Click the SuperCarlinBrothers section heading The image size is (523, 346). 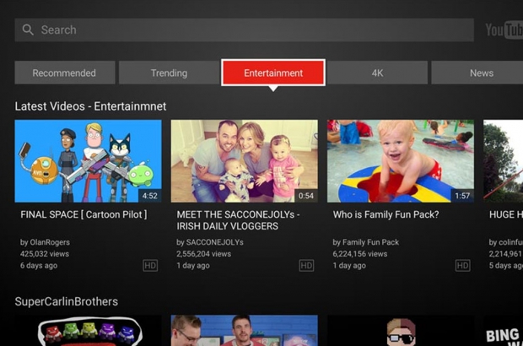[67, 301]
